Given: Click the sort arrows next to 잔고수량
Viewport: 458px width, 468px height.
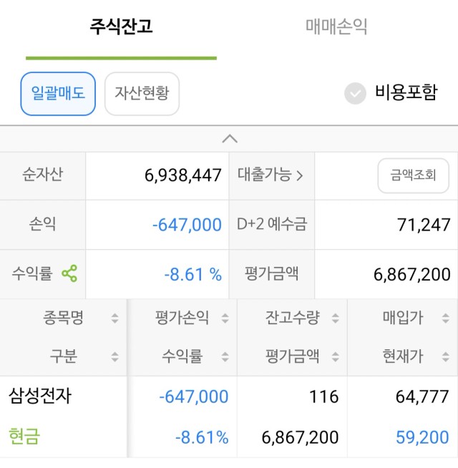Looking at the screenshot, I should pos(336,318).
